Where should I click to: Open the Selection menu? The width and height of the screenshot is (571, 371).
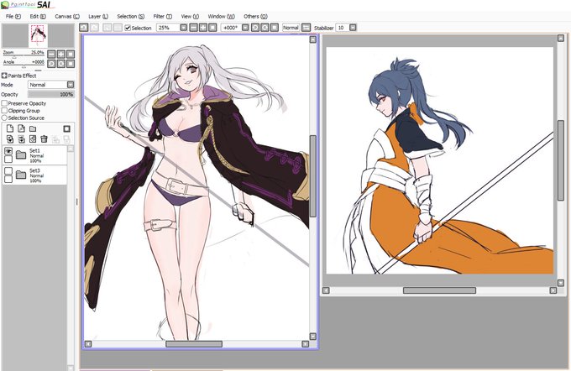[131, 17]
